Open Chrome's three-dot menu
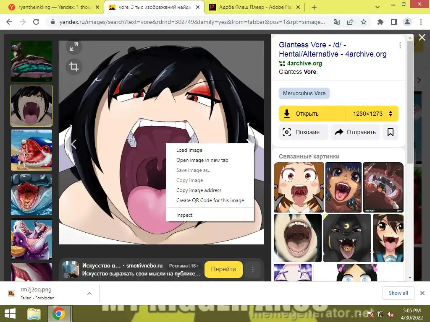430x322 pixels. pos(421,22)
